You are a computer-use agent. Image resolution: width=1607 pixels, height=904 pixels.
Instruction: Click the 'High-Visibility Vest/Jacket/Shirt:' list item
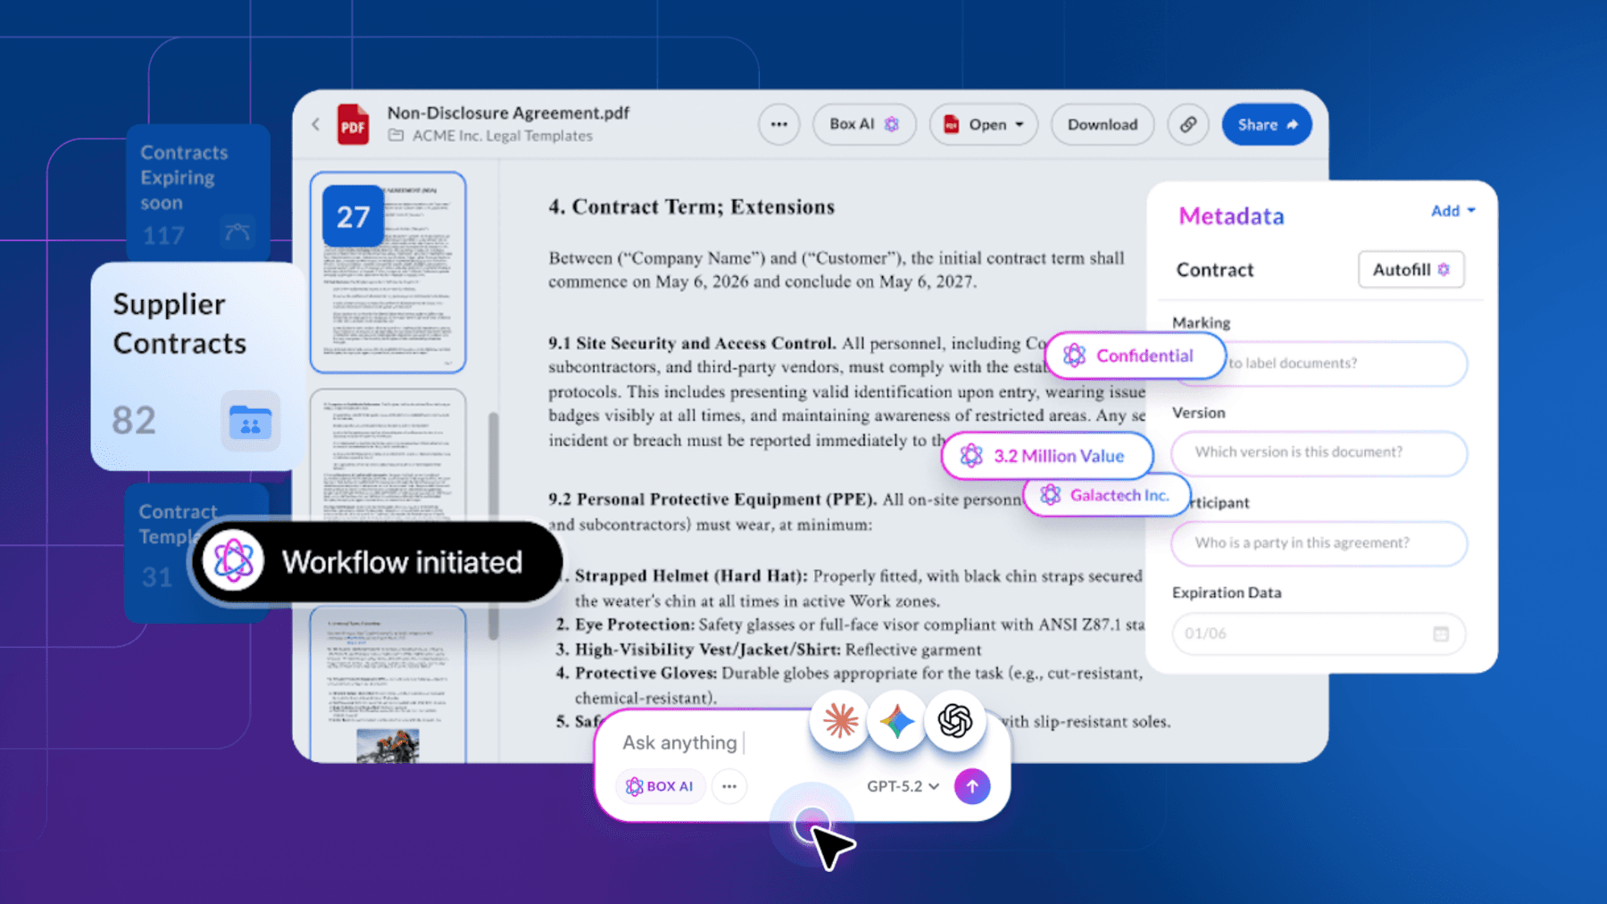coord(708,650)
